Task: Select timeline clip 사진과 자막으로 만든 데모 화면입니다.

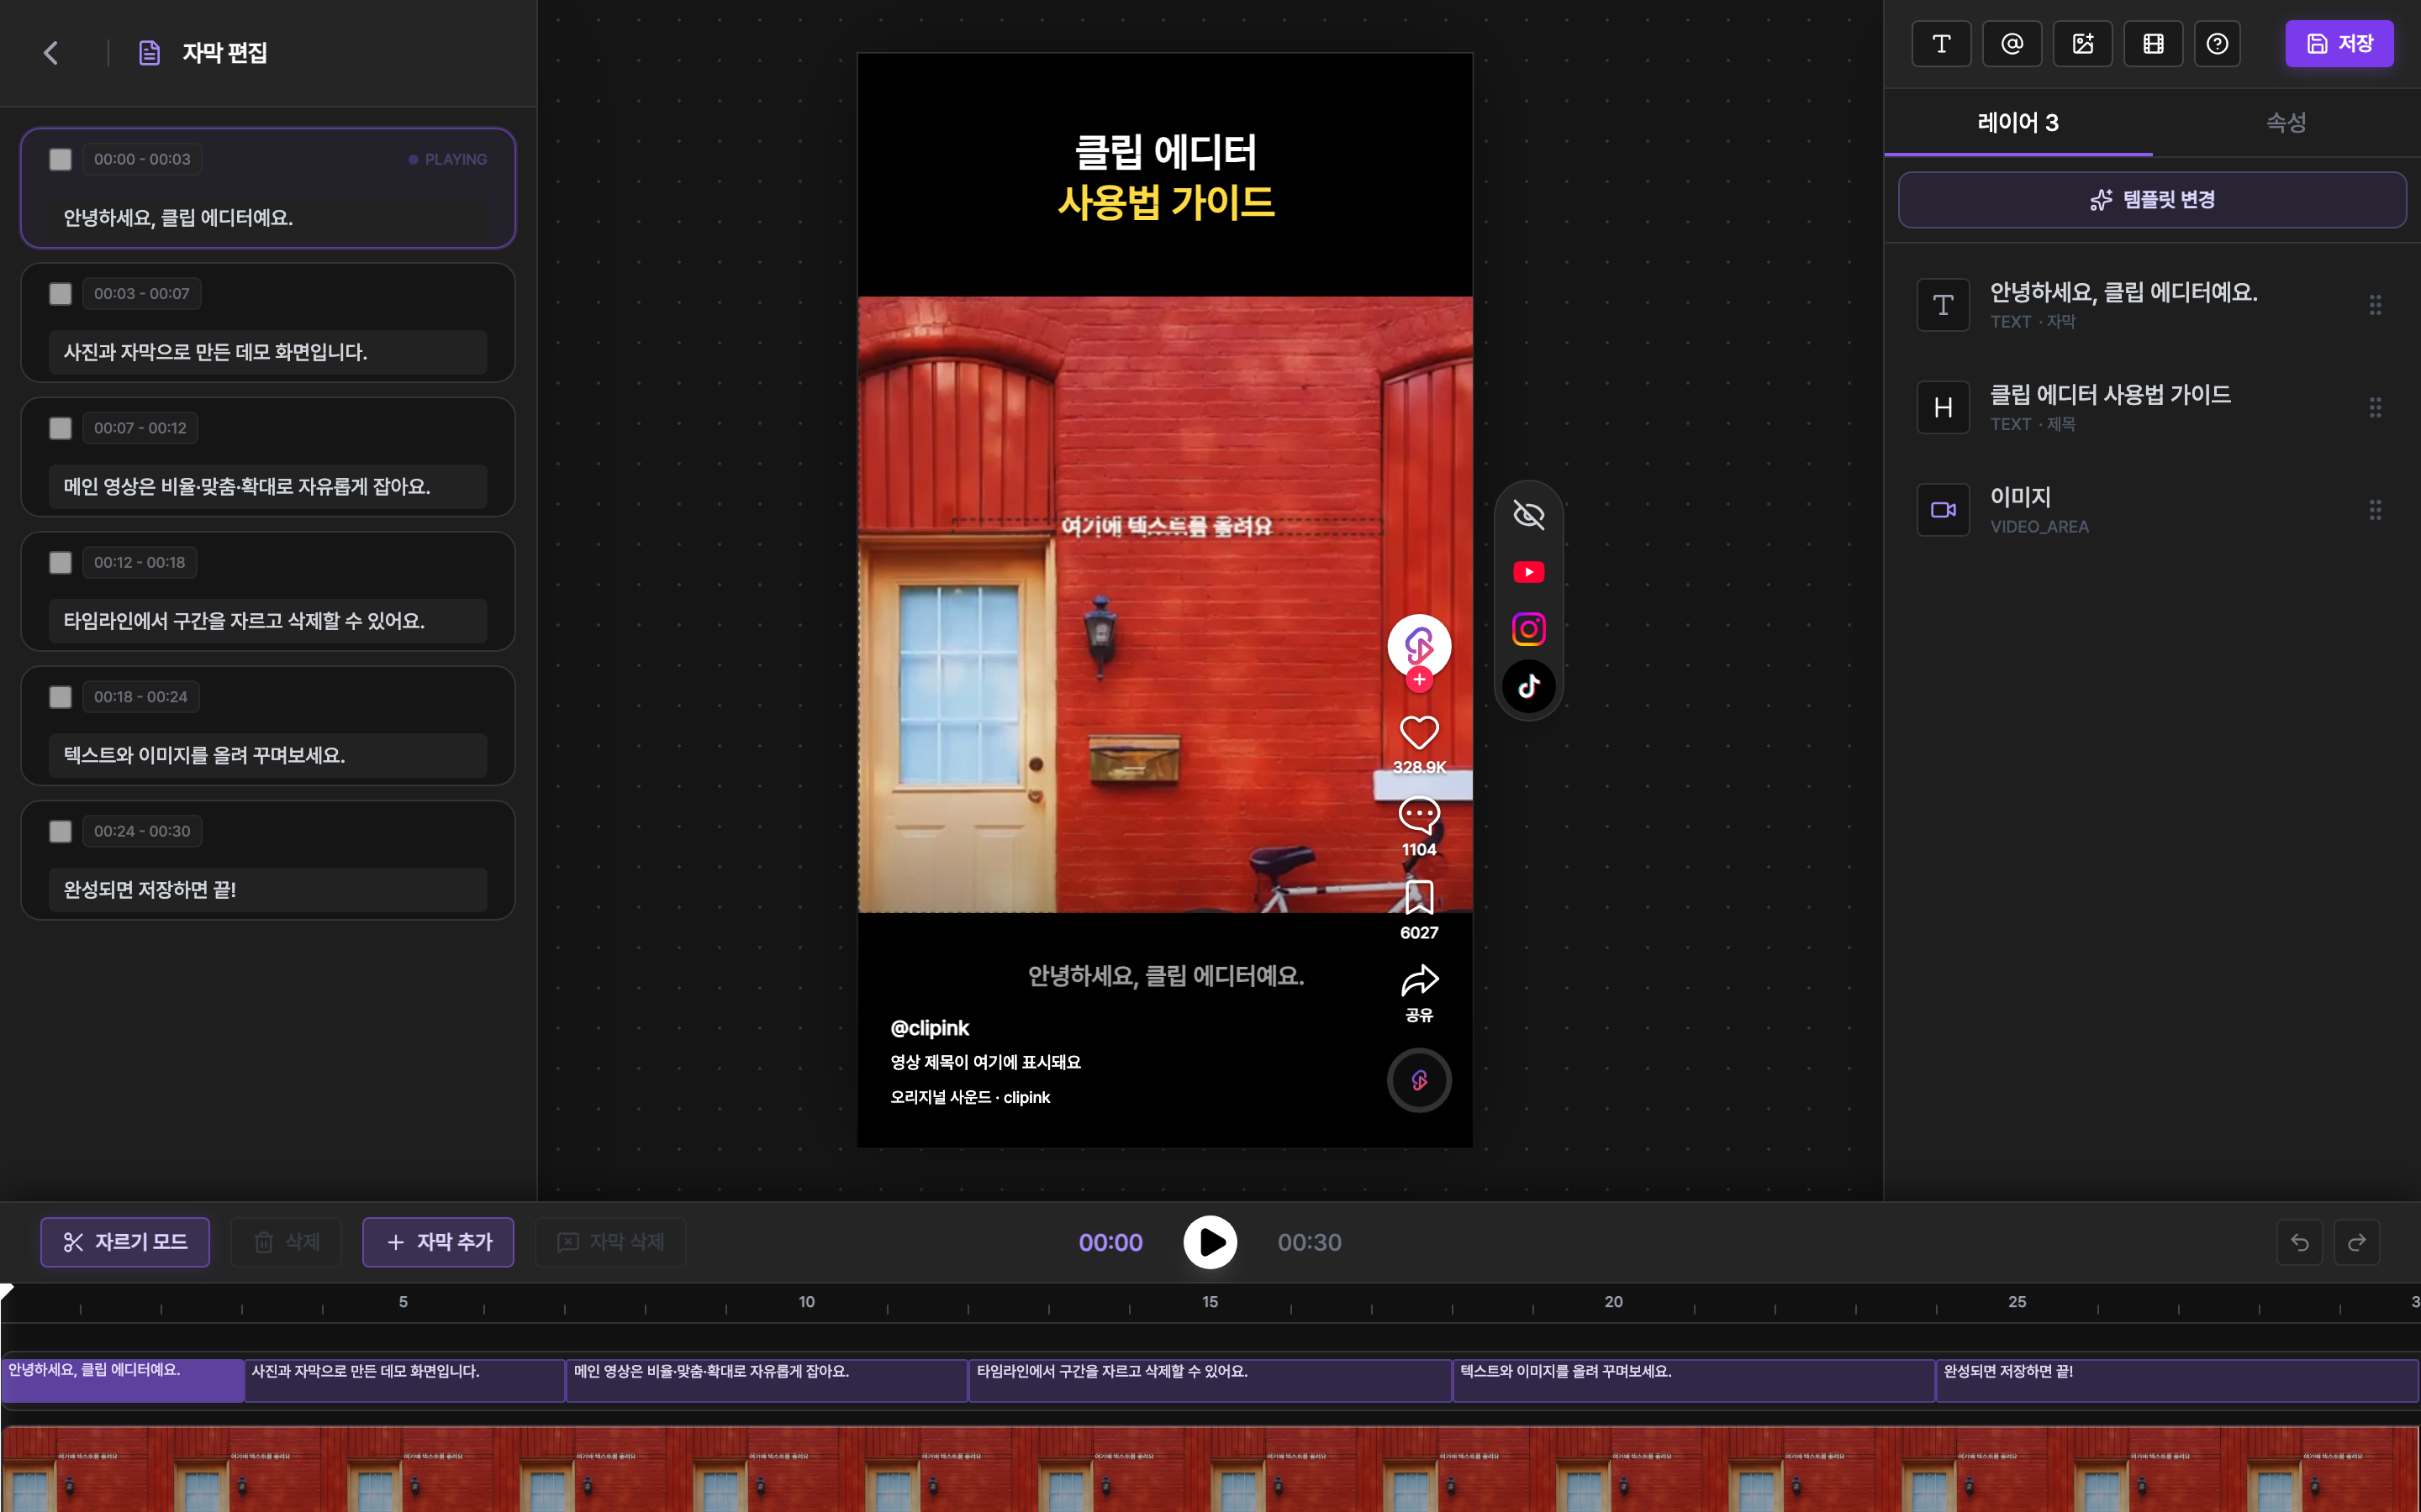Action: [x=405, y=1380]
